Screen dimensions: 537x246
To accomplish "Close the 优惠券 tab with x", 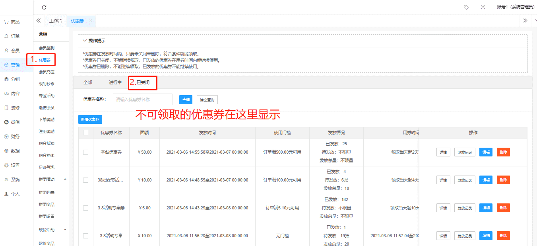I will (x=91, y=21).
